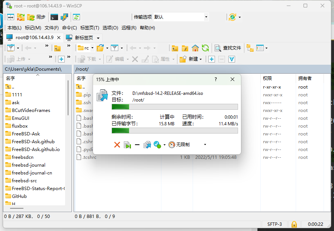Refresh the remote directory with the green arrows icon
The width and height of the screenshot is (334, 231).
point(205,48)
